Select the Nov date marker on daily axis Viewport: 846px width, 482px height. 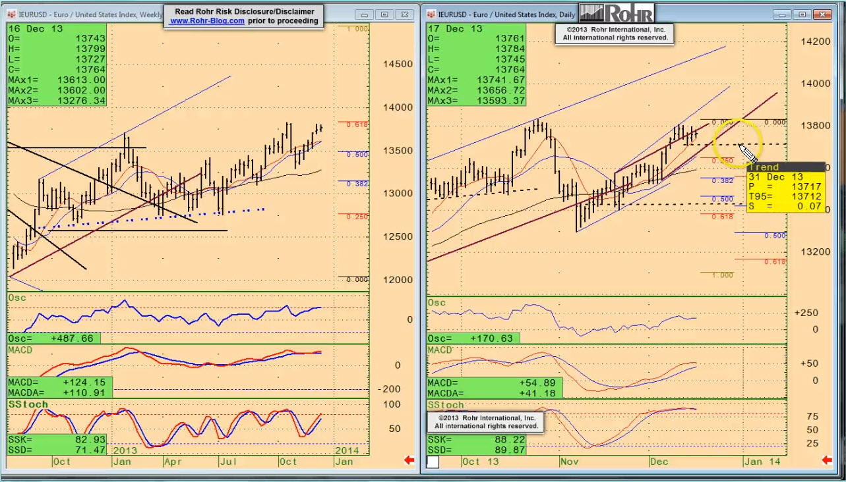coord(569,462)
